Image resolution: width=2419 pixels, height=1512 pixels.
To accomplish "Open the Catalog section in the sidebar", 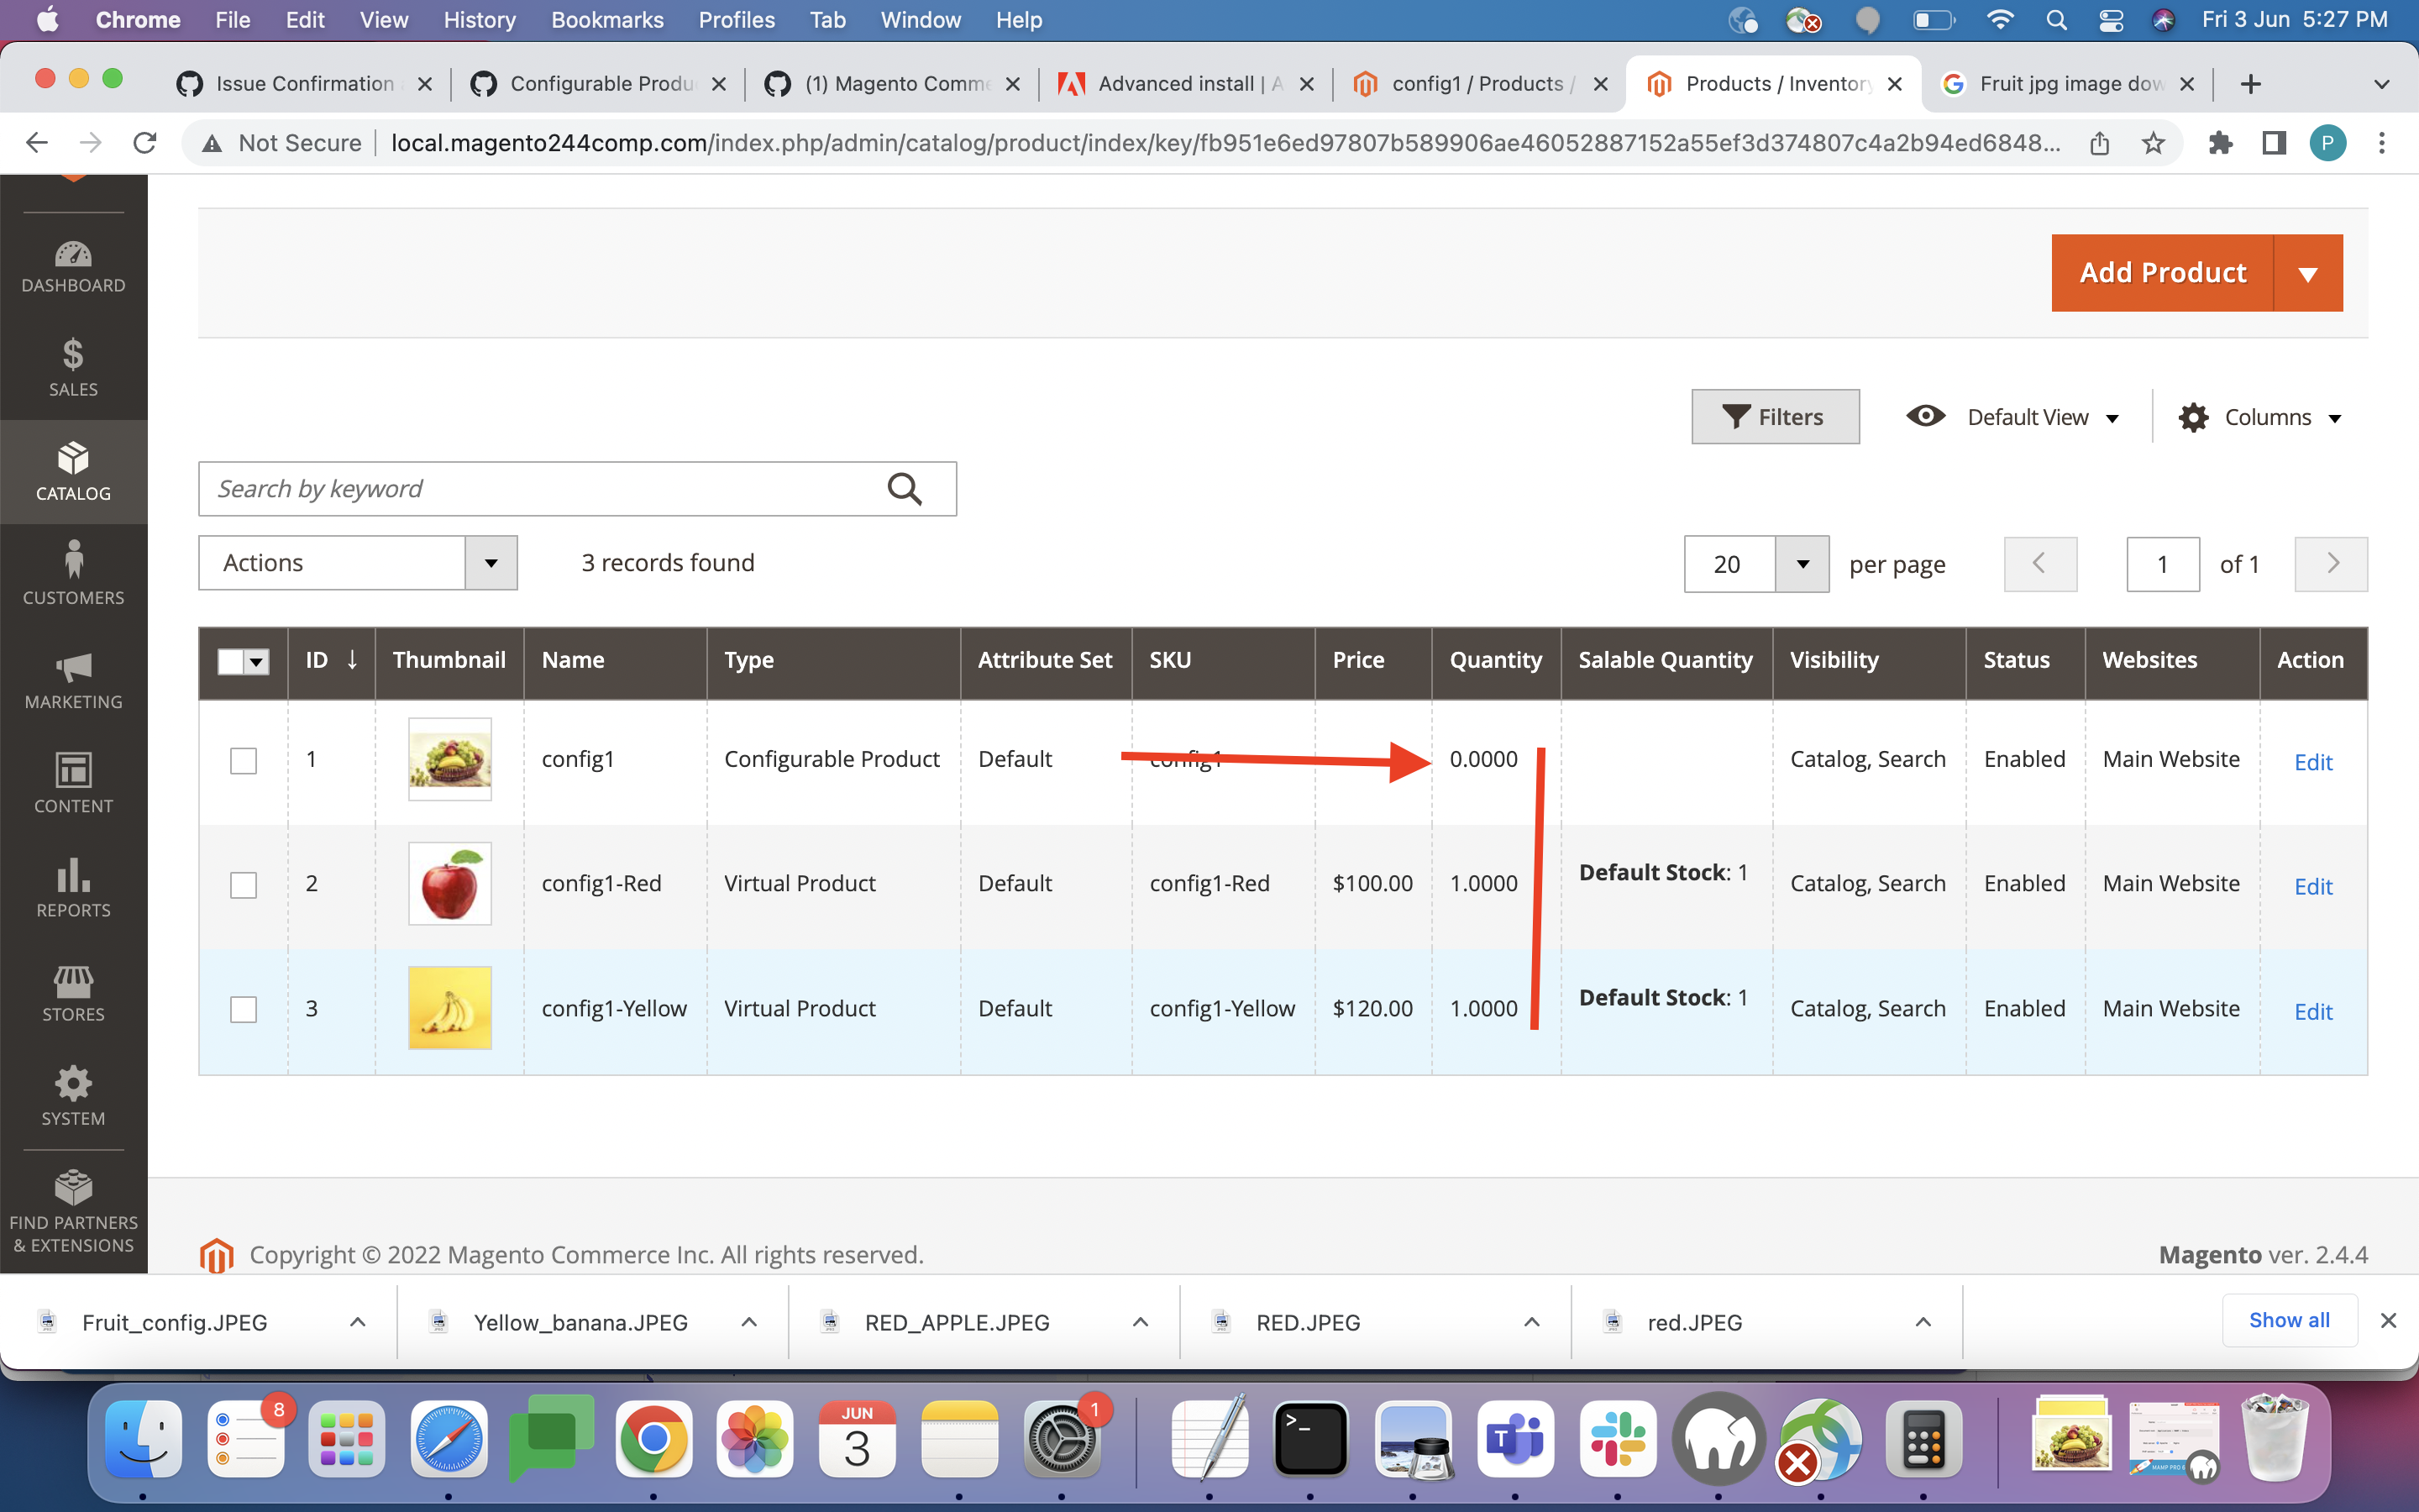I will pyautogui.click(x=74, y=471).
